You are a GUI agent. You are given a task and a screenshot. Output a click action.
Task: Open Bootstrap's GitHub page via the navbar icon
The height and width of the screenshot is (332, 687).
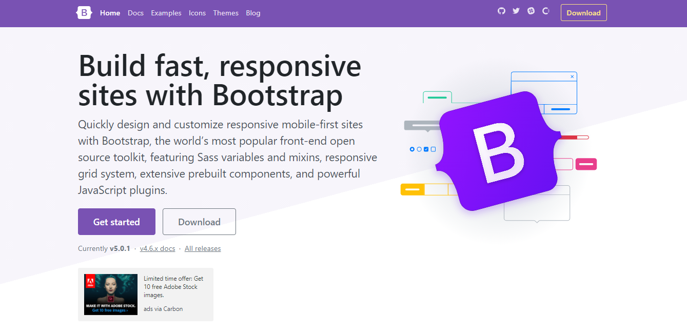pos(501,11)
